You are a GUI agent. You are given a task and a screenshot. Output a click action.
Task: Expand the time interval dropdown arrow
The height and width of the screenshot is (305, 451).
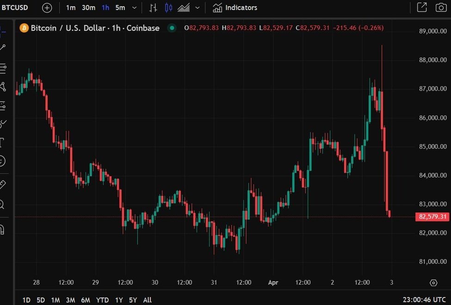point(134,8)
